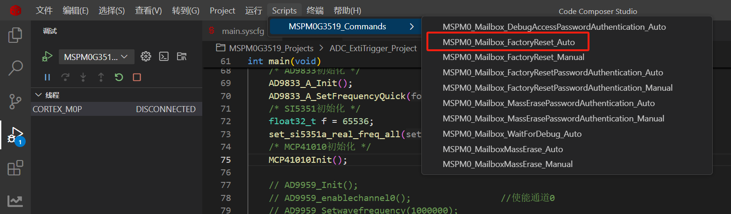Open the Search magnifier in activity bar
The height and width of the screenshot is (214, 731).
[x=15, y=68]
